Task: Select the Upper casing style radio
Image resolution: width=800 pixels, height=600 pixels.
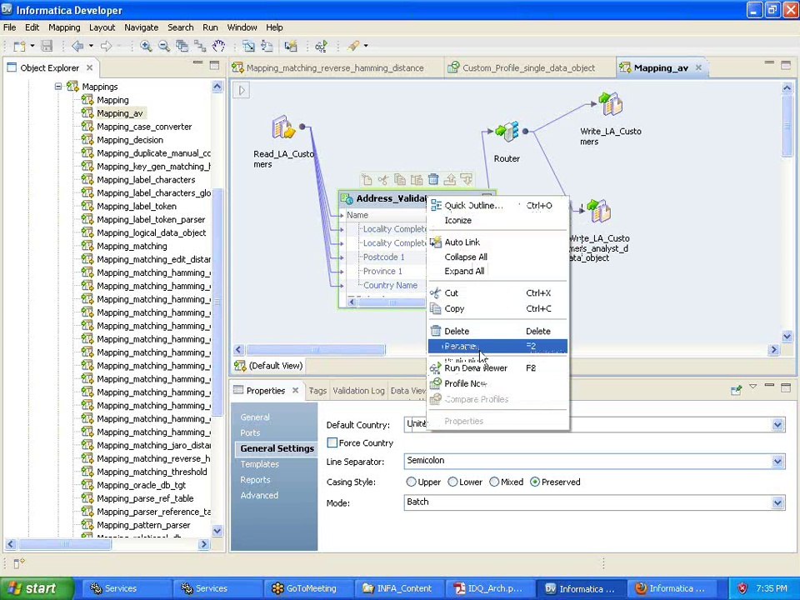Action: click(411, 482)
